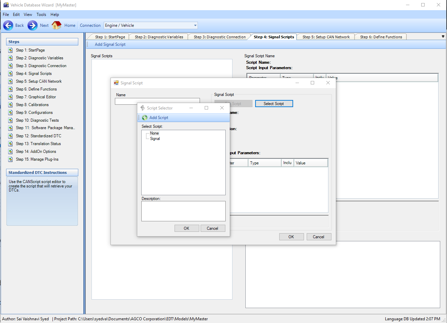Click Language DB Updated status text
The width and height of the screenshot is (447, 323).
tap(412, 319)
